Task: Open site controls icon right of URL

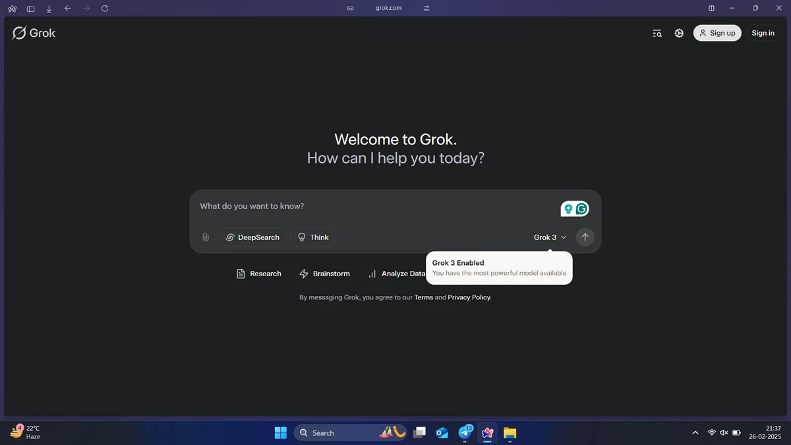Action: (x=426, y=8)
